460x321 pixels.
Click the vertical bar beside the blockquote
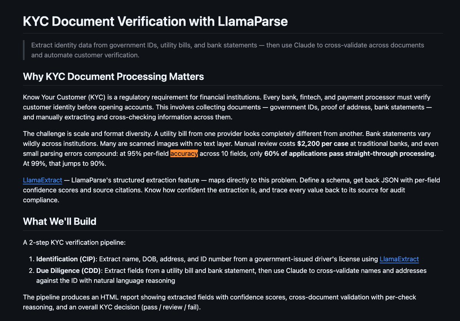pos(24,50)
